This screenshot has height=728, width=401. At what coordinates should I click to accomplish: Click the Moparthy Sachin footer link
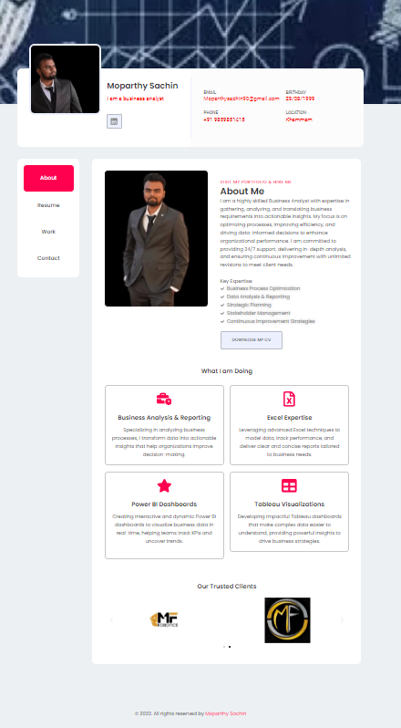tap(226, 713)
